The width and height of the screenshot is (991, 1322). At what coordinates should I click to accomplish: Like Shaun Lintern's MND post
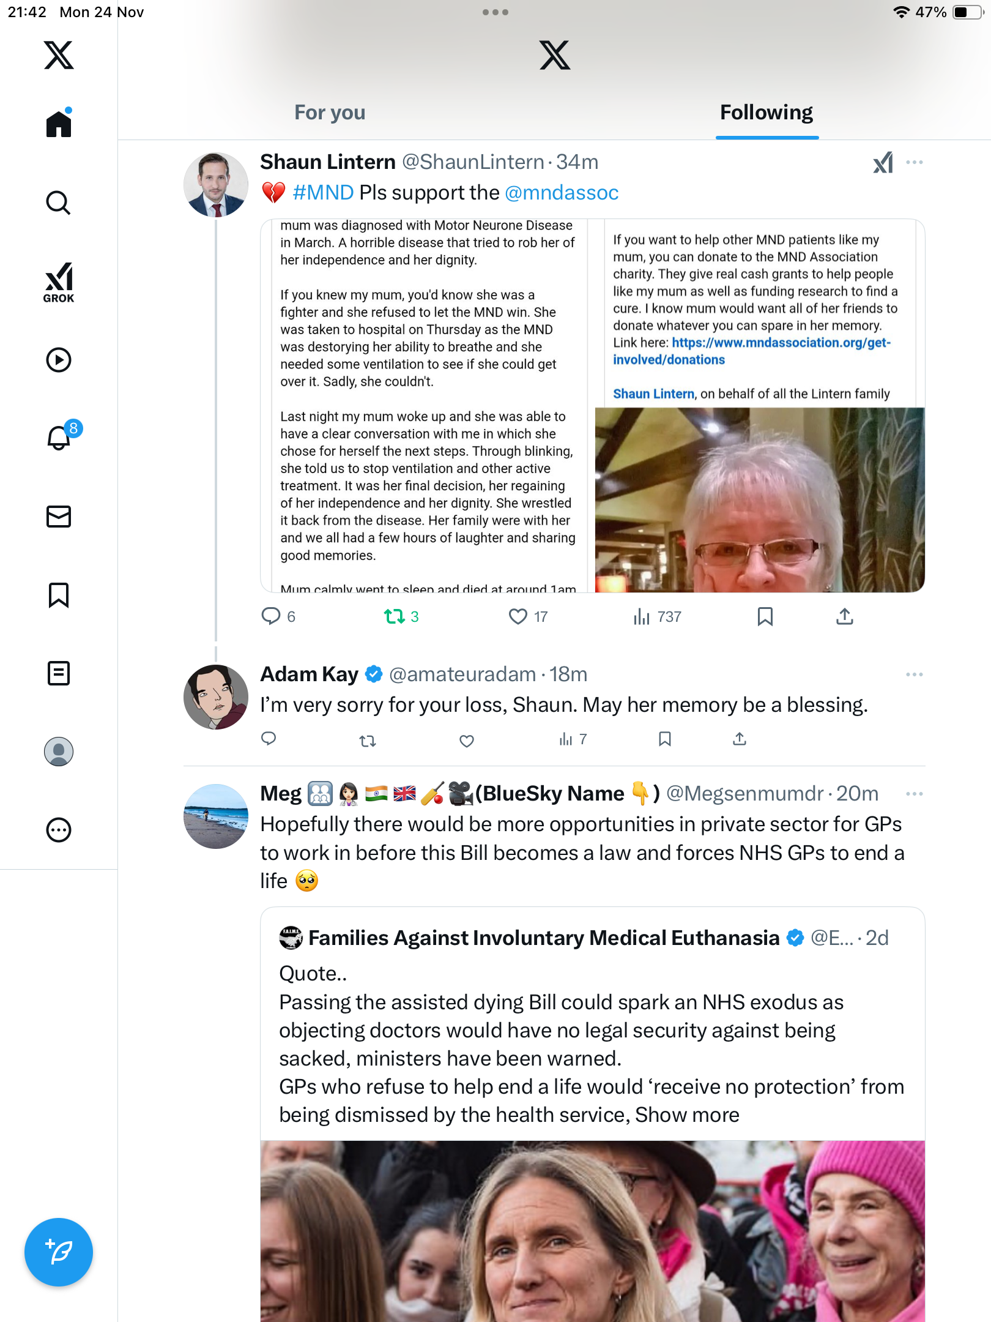tap(518, 616)
